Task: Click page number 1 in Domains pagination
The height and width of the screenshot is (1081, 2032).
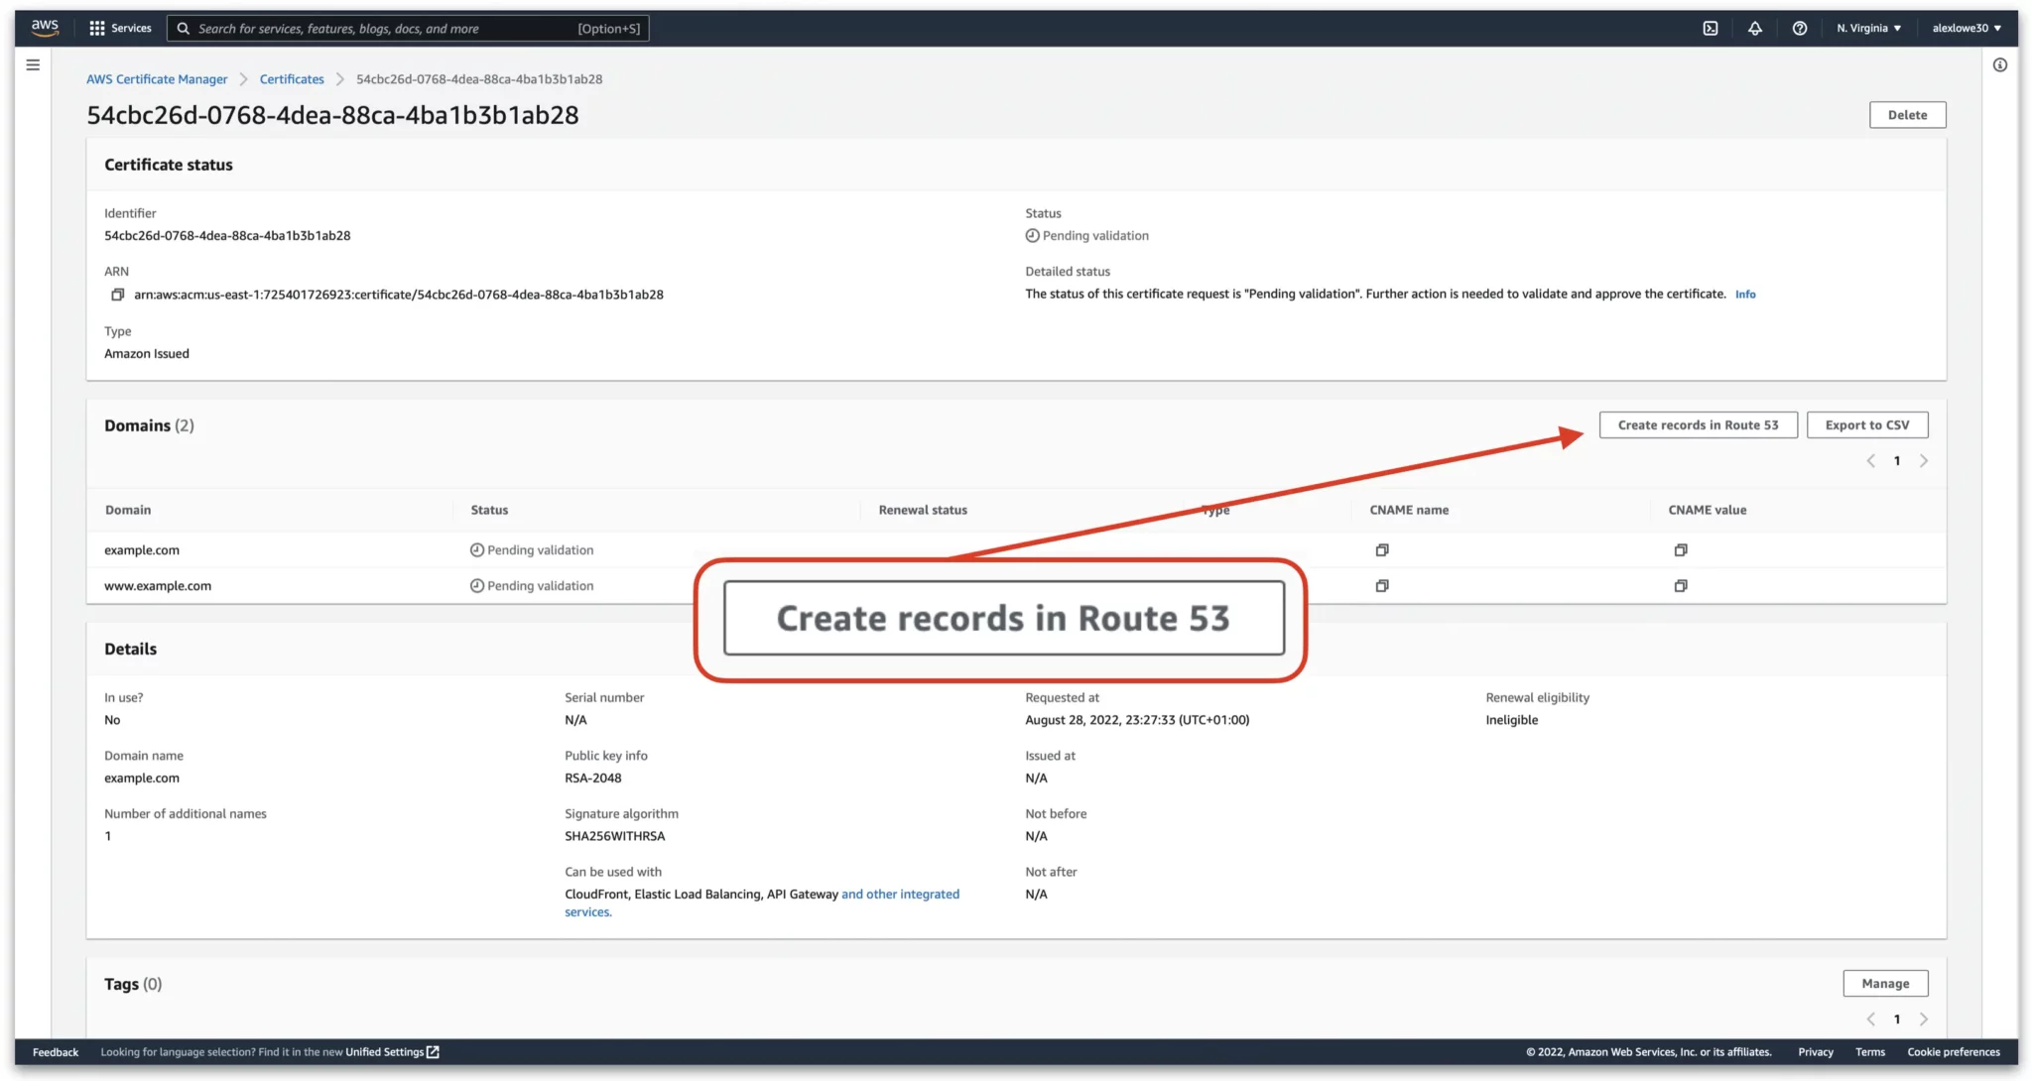Action: tap(1897, 461)
